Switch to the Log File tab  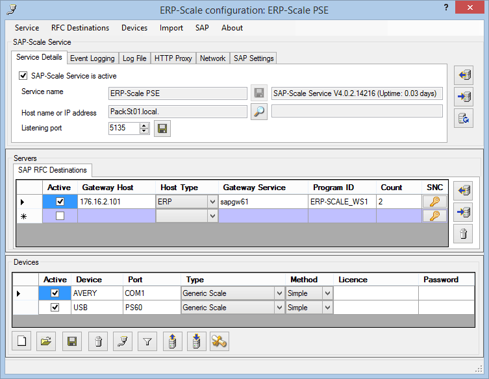[134, 58]
